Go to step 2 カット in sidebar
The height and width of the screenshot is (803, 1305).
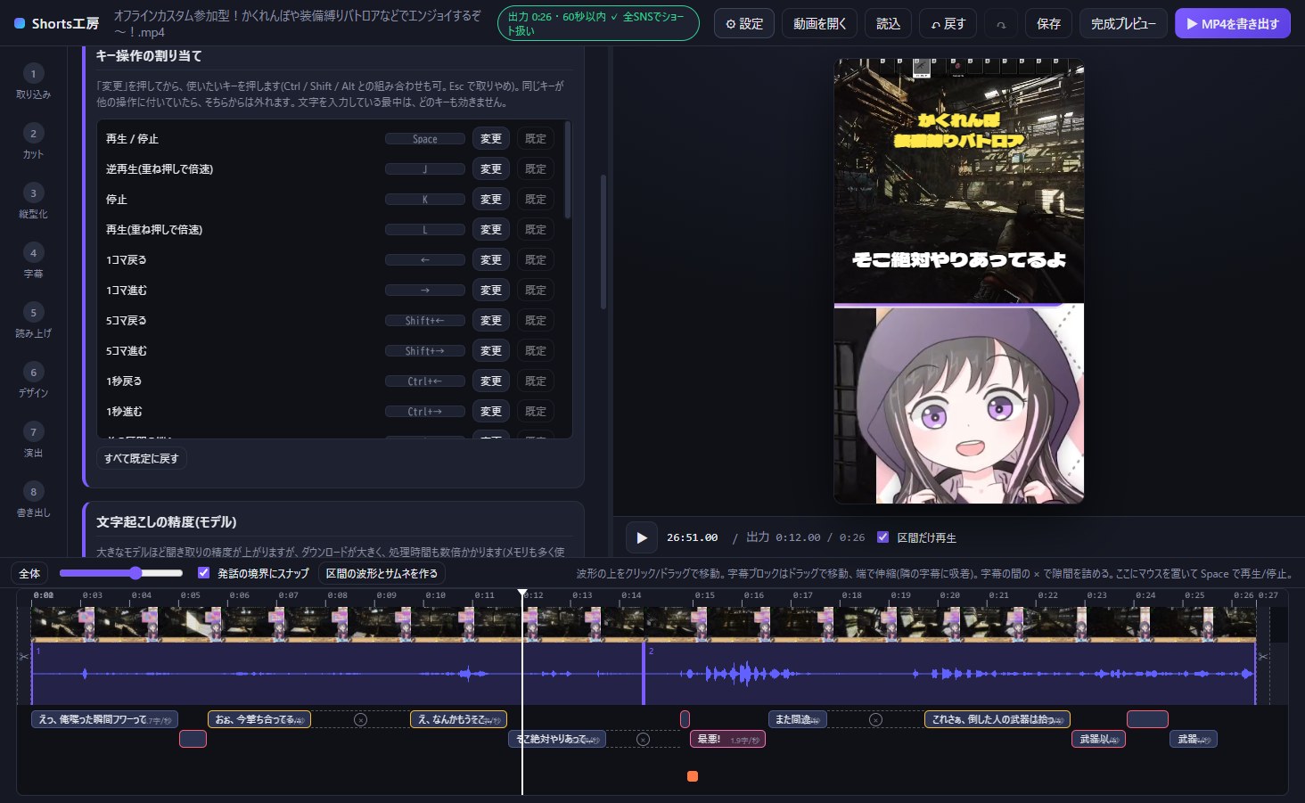33,141
